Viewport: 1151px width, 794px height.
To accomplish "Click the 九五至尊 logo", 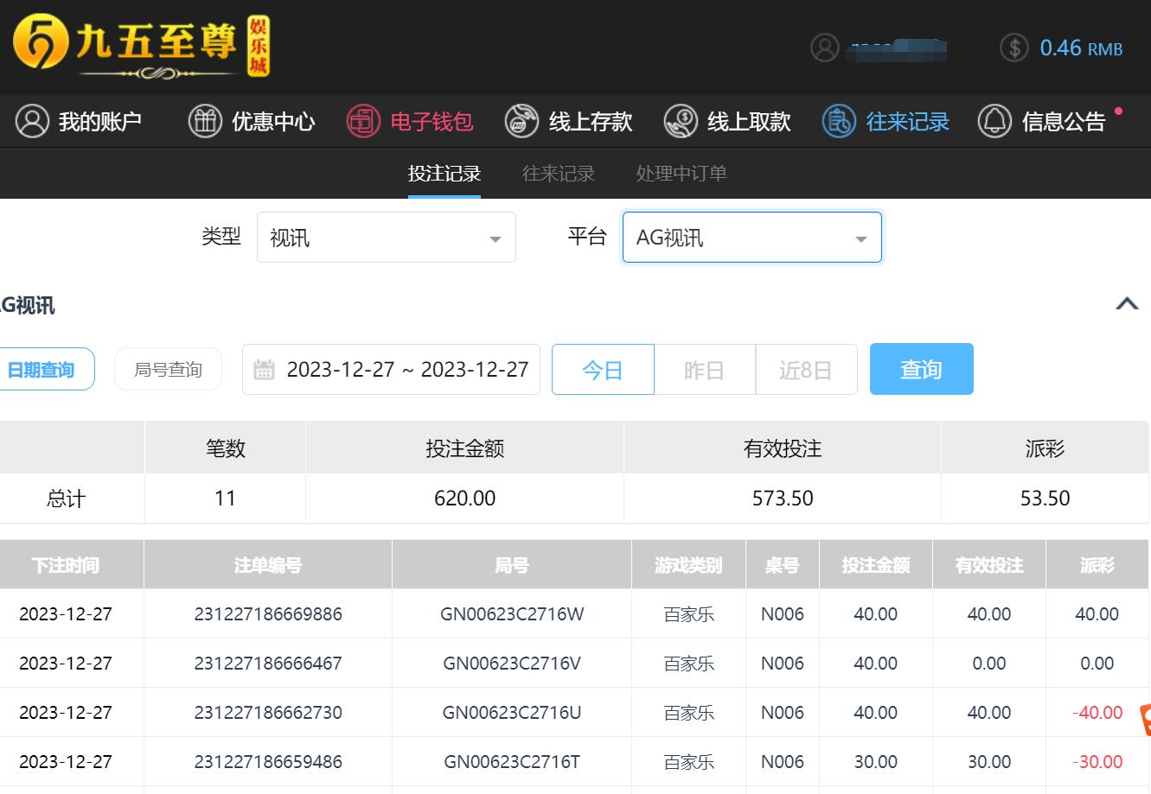I will (141, 46).
